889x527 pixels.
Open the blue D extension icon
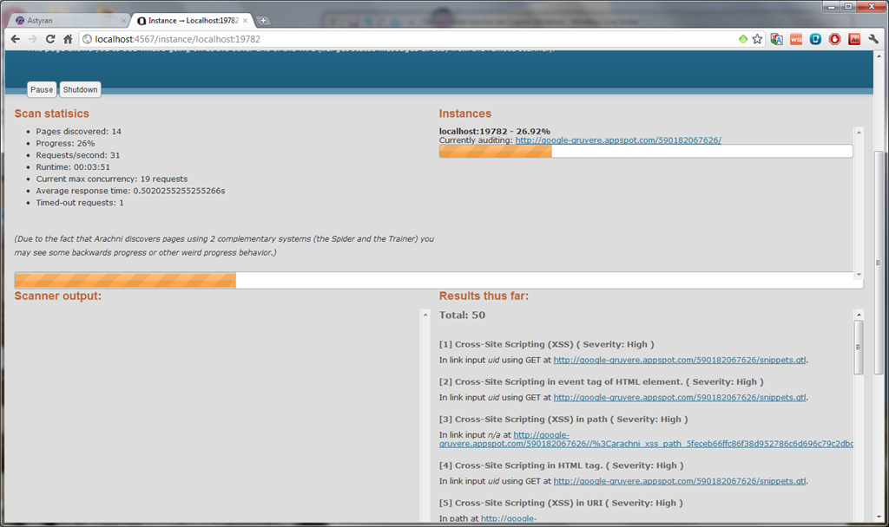(x=815, y=39)
